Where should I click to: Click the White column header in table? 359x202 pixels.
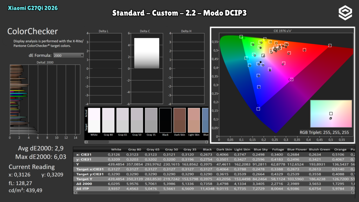[116, 149]
